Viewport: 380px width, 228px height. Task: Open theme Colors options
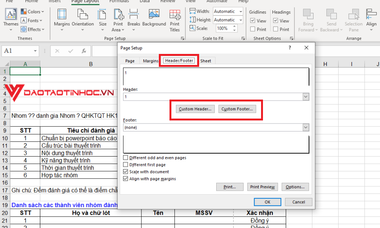[x=32, y=12]
